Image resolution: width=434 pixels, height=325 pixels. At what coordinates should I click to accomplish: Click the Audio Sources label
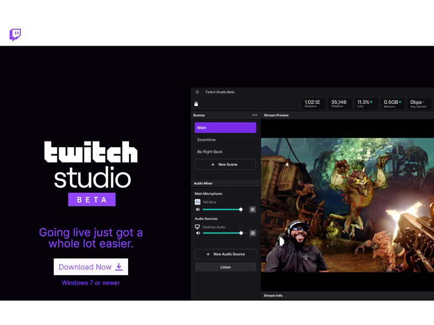[206, 219]
